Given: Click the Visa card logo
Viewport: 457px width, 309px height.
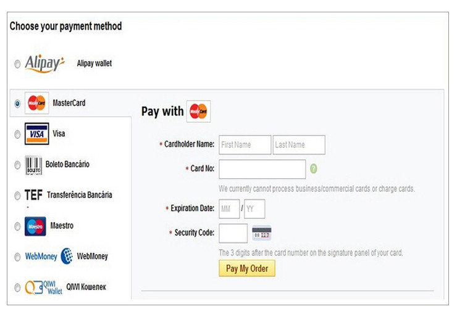Looking at the screenshot, I should (36, 134).
